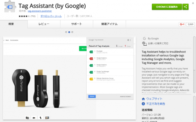This screenshot has height=122, width=196.
Task: Click yellow tag icon for Website Satisfaction Survey
Action: [x=91, y=79]
